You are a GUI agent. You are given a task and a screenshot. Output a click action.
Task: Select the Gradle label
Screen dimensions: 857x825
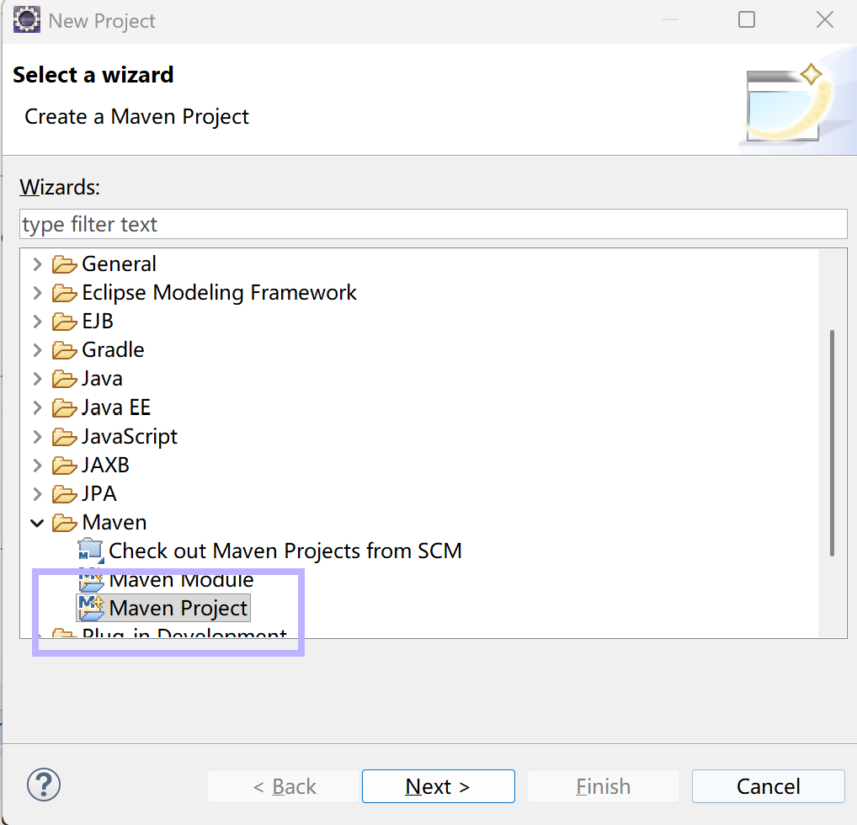113,350
